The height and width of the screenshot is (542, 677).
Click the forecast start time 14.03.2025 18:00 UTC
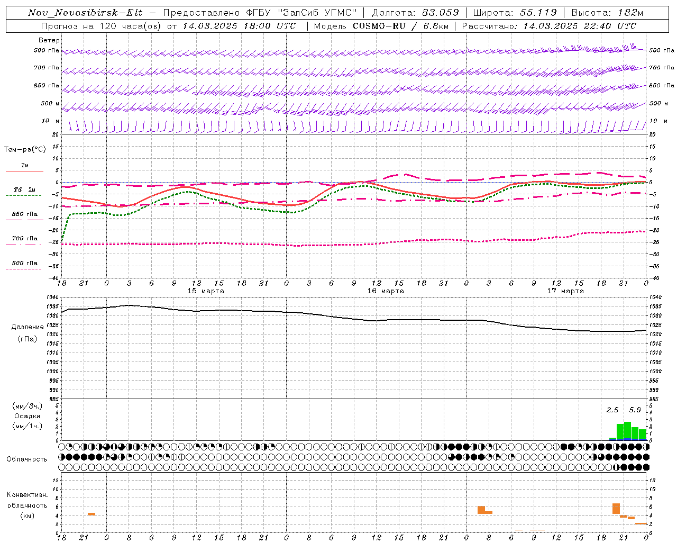239,26
